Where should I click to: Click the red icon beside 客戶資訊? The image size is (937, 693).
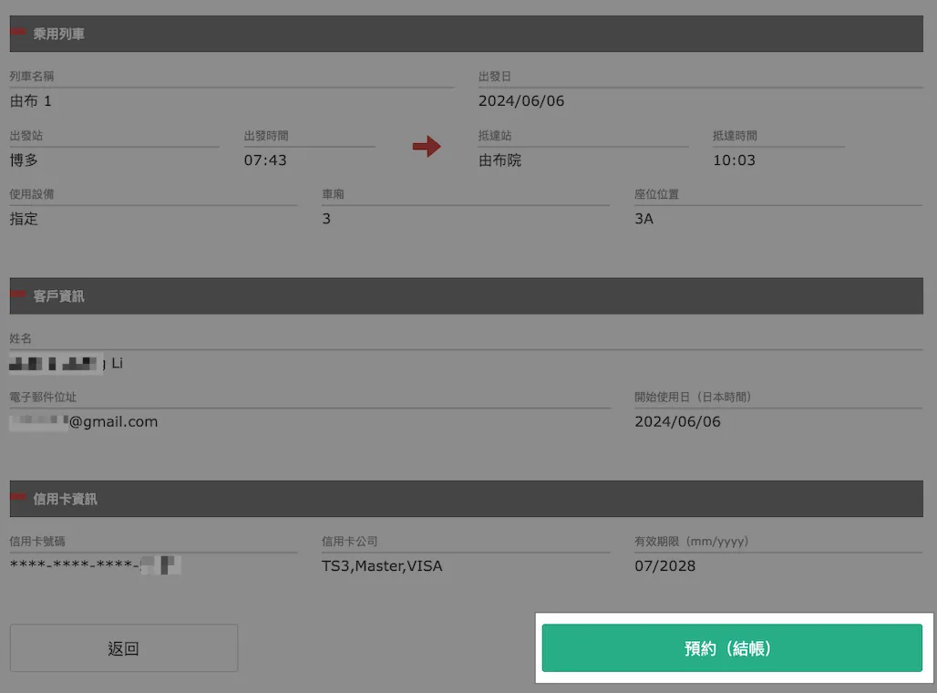click(18, 295)
